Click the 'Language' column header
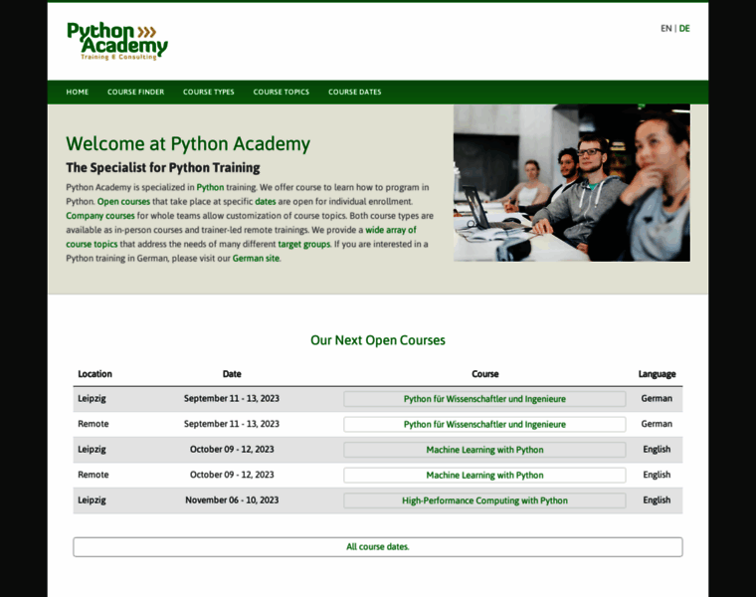Screen dimensions: 756x597 (x=657, y=374)
